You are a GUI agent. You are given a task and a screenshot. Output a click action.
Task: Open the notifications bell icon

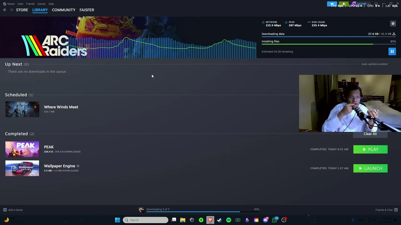click(x=344, y=4)
